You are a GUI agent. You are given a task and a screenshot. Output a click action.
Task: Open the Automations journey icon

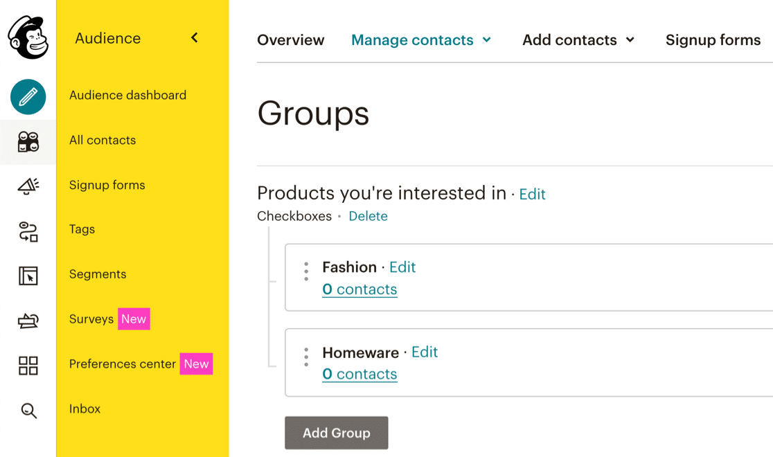(28, 232)
